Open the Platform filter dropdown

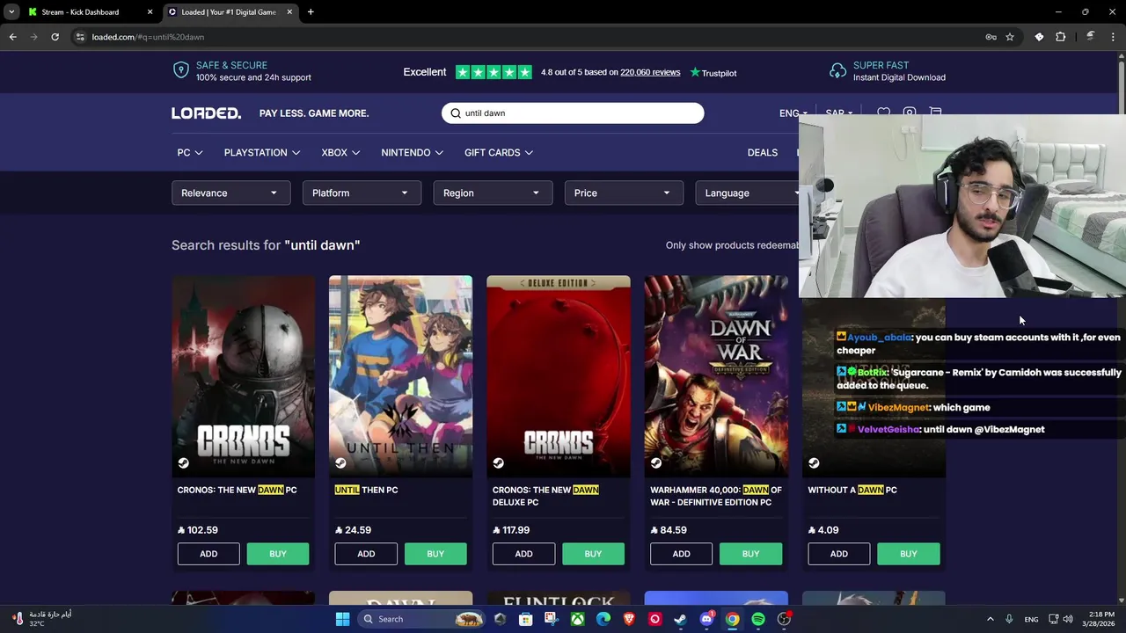click(362, 193)
